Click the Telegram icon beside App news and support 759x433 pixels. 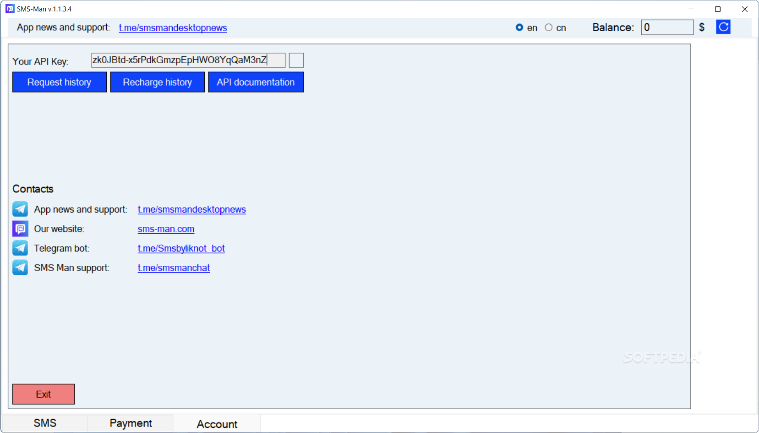[20, 209]
